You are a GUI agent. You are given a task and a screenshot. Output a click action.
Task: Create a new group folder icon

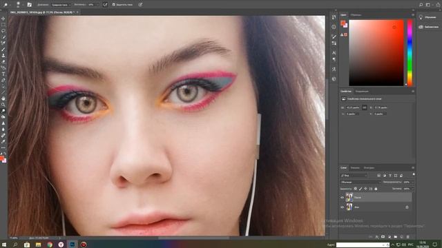pyautogui.click(x=396, y=237)
